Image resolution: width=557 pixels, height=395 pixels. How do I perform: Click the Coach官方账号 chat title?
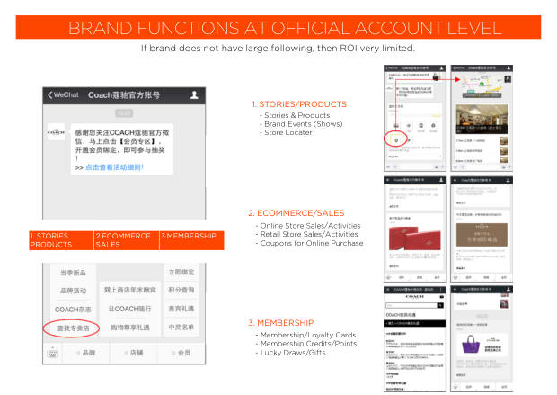click(124, 95)
